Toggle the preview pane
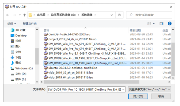 (x=161, y=23)
